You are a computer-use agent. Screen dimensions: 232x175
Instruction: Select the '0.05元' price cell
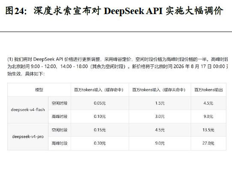pyautogui.click(x=100, y=103)
